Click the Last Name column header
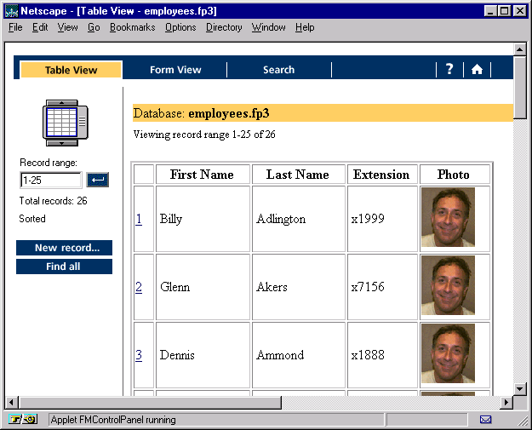This screenshot has height=430, width=532. (298, 175)
